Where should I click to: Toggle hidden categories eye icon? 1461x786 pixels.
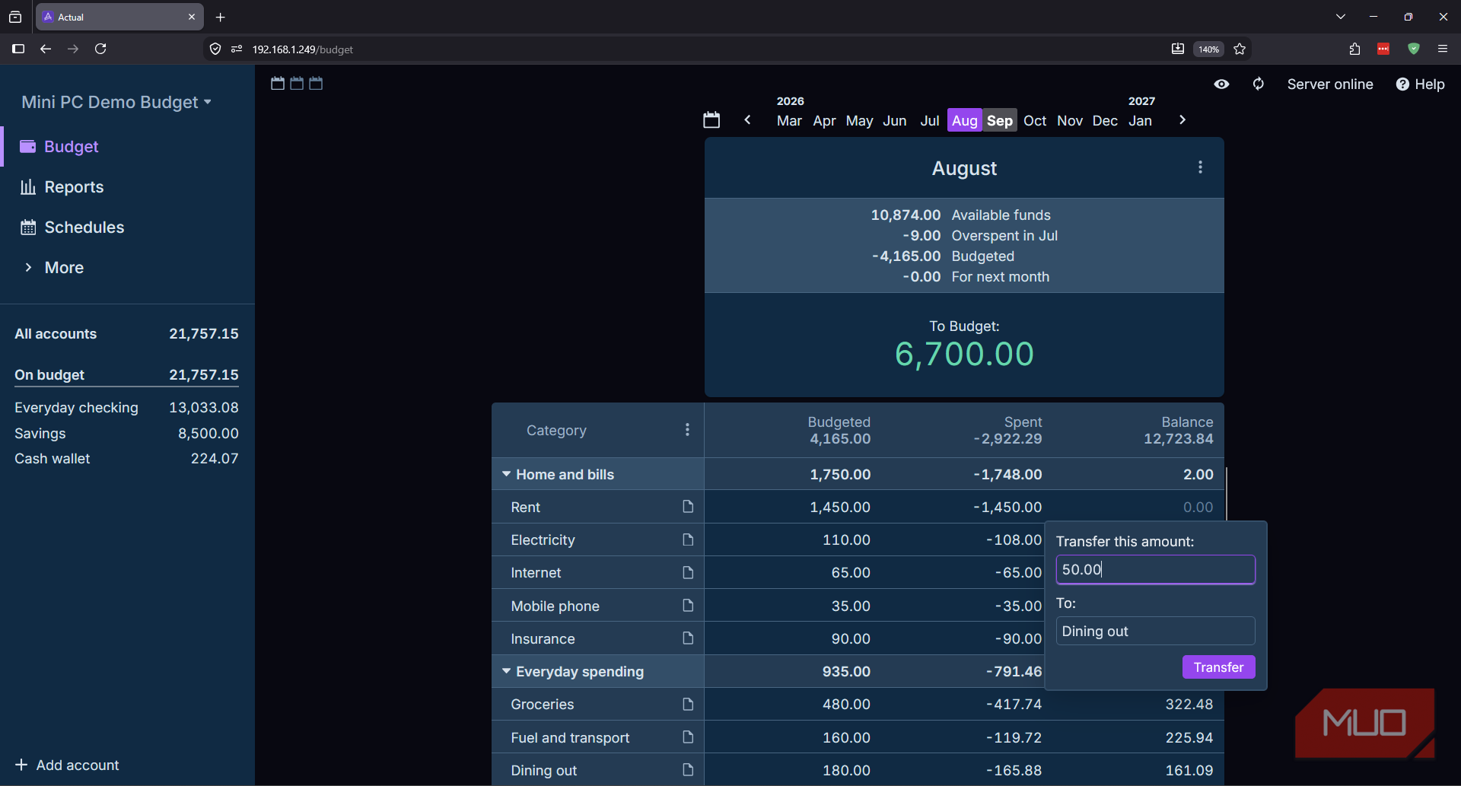(x=1221, y=84)
